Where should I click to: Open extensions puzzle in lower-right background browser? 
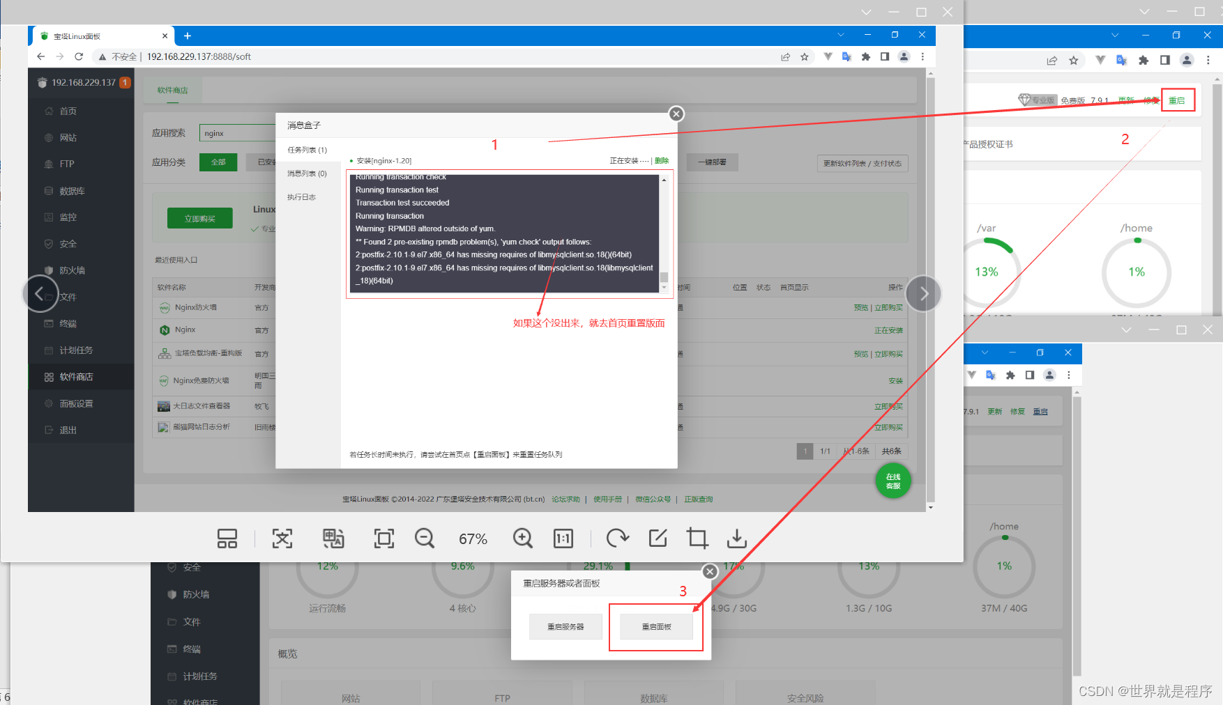tap(1010, 375)
